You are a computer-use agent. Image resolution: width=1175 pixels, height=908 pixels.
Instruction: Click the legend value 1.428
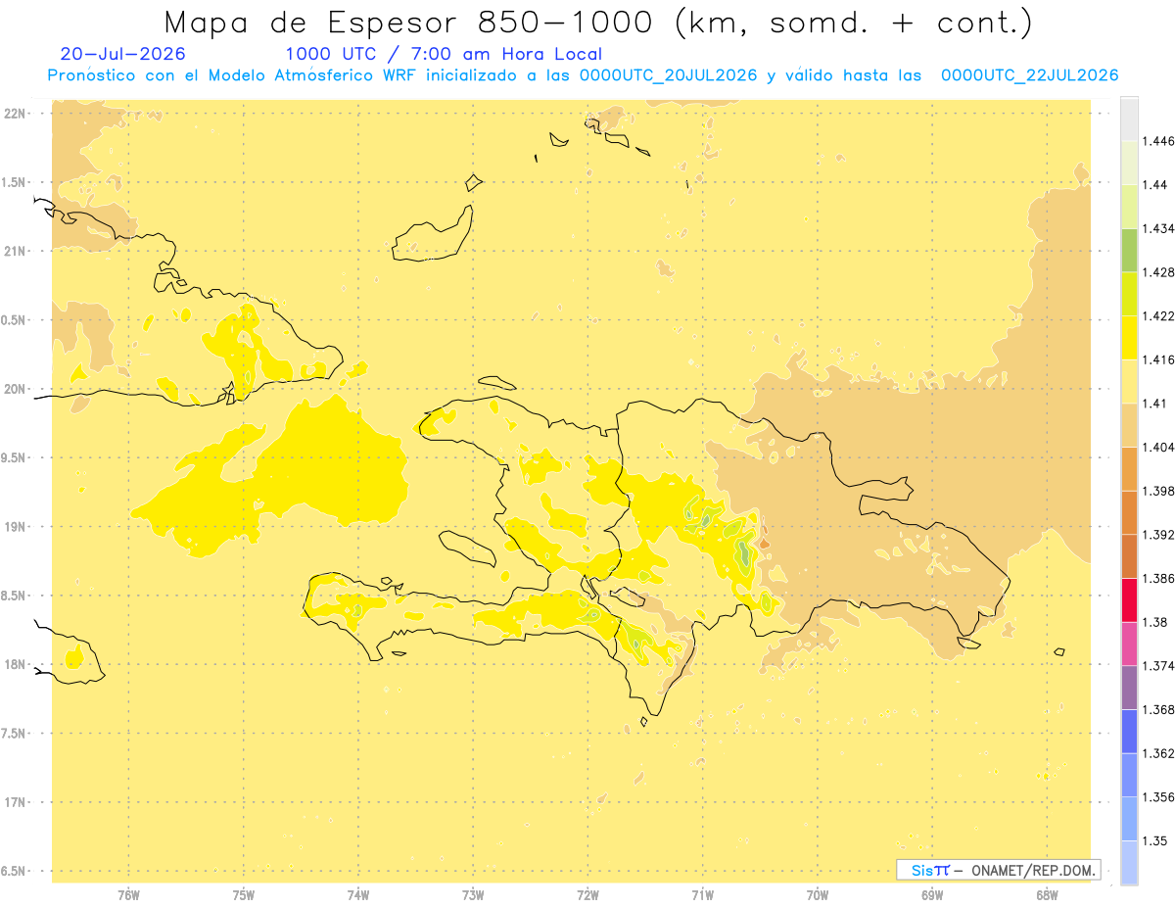click(x=1158, y=272)
